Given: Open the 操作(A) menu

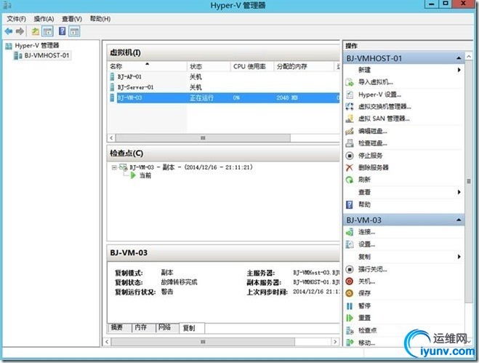Looking at the screenshot, I should tap(44, 19).
